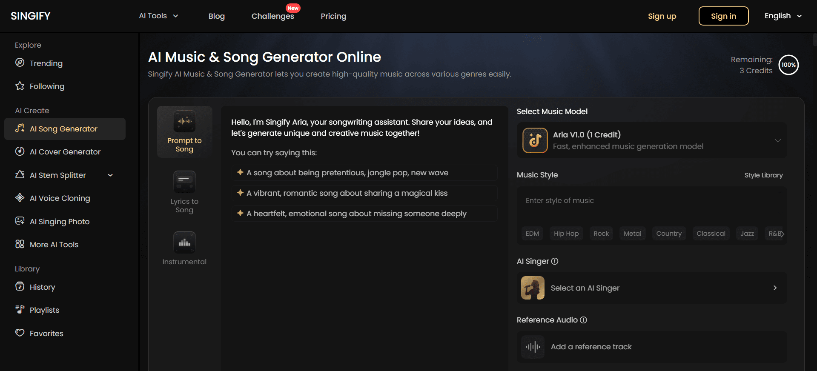Open AI Singing Photo from sidebar

click(x=65, y=222)
